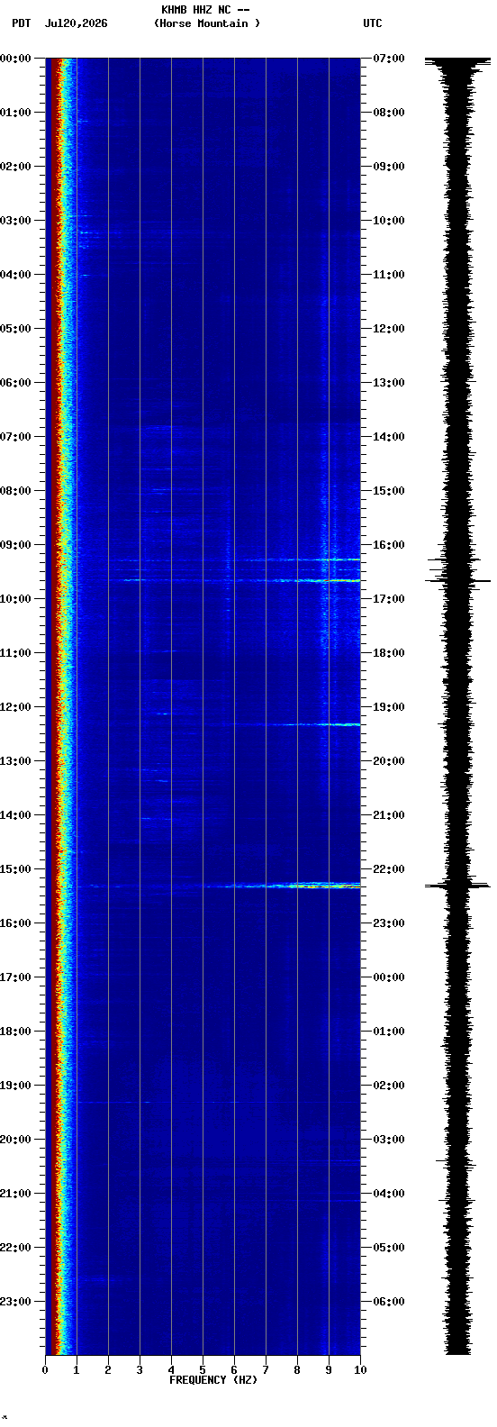The width and height of the screenshot is (497, 1427).
Task: Click the UTC time label '16:00'
Action: click(x=389, y=545)
